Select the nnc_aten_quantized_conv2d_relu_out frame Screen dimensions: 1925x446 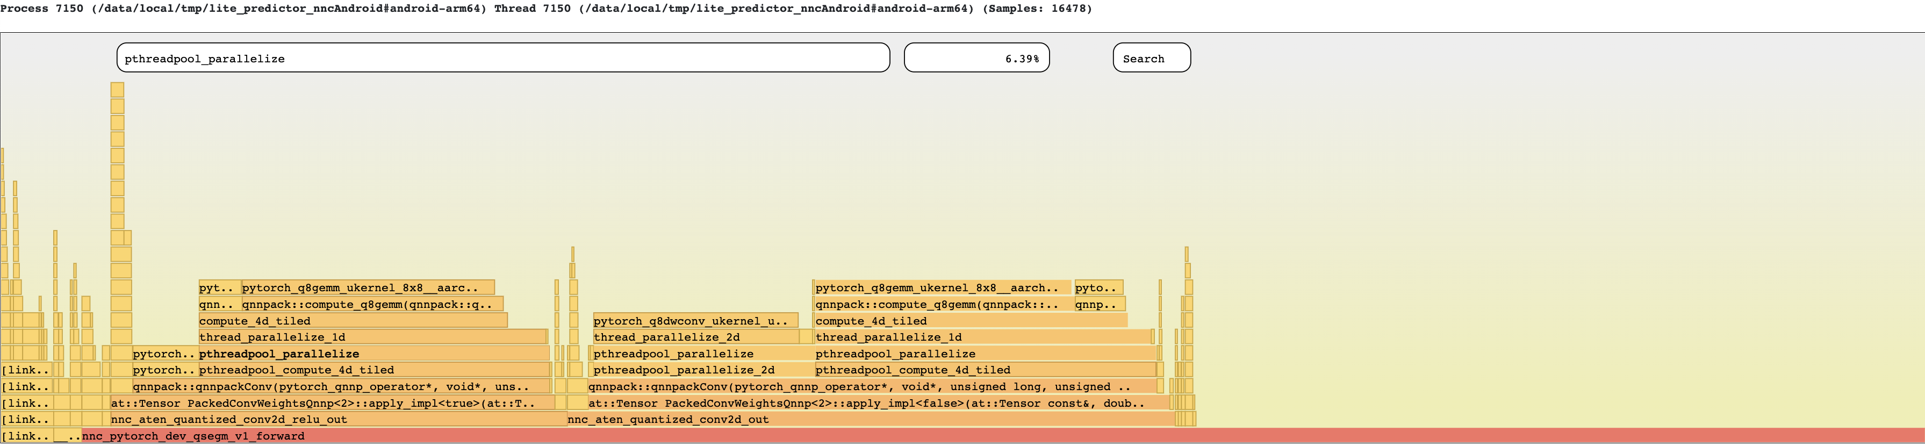tap(339, 420)
